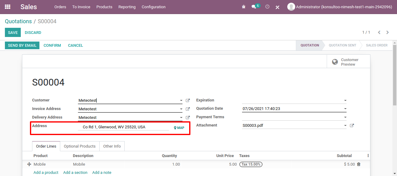The image size is (397, 176).
Task: Confirm the quotation
Action: click(x=52, y=46)
